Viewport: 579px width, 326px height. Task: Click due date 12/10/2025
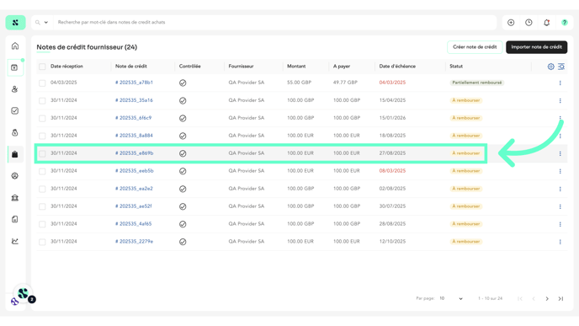point(392,242)
